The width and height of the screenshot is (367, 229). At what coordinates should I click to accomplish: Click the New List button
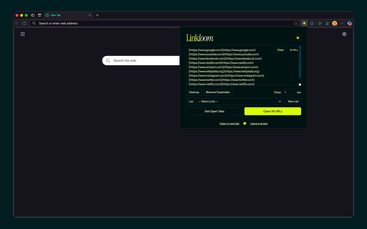coord(293,101)
